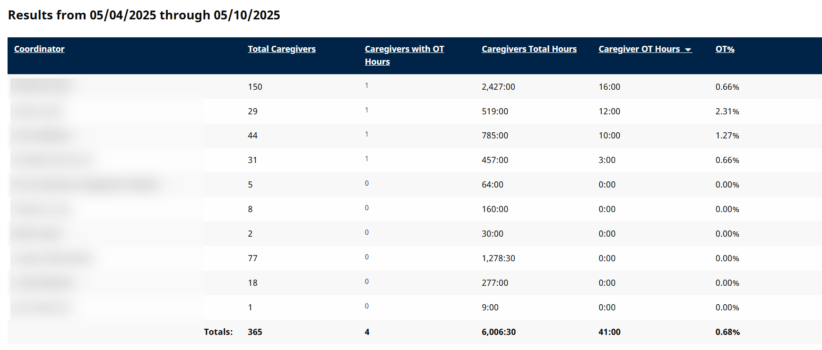The height and width of the screenshot is (350, 822).
Task: Click the 2.31% OT percentage cell
Action: click(x=727, y=111)
